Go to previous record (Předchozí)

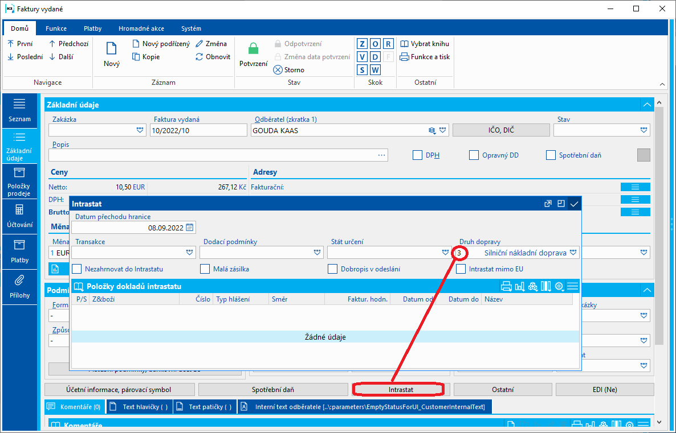(x=68, y=43)
